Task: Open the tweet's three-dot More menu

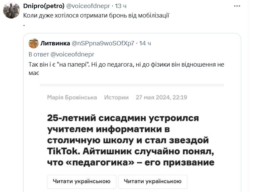Action: (238, 7)
